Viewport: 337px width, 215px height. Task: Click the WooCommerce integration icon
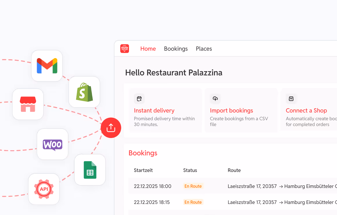click(53, 144)
